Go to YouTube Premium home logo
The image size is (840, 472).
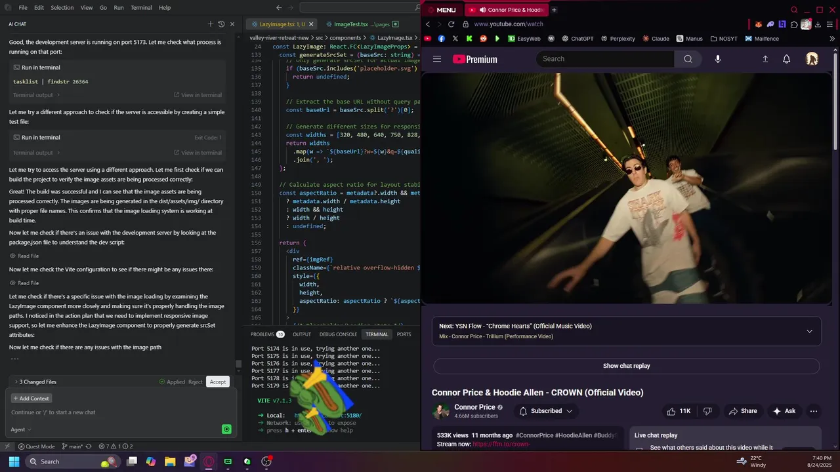click(475, 59)
